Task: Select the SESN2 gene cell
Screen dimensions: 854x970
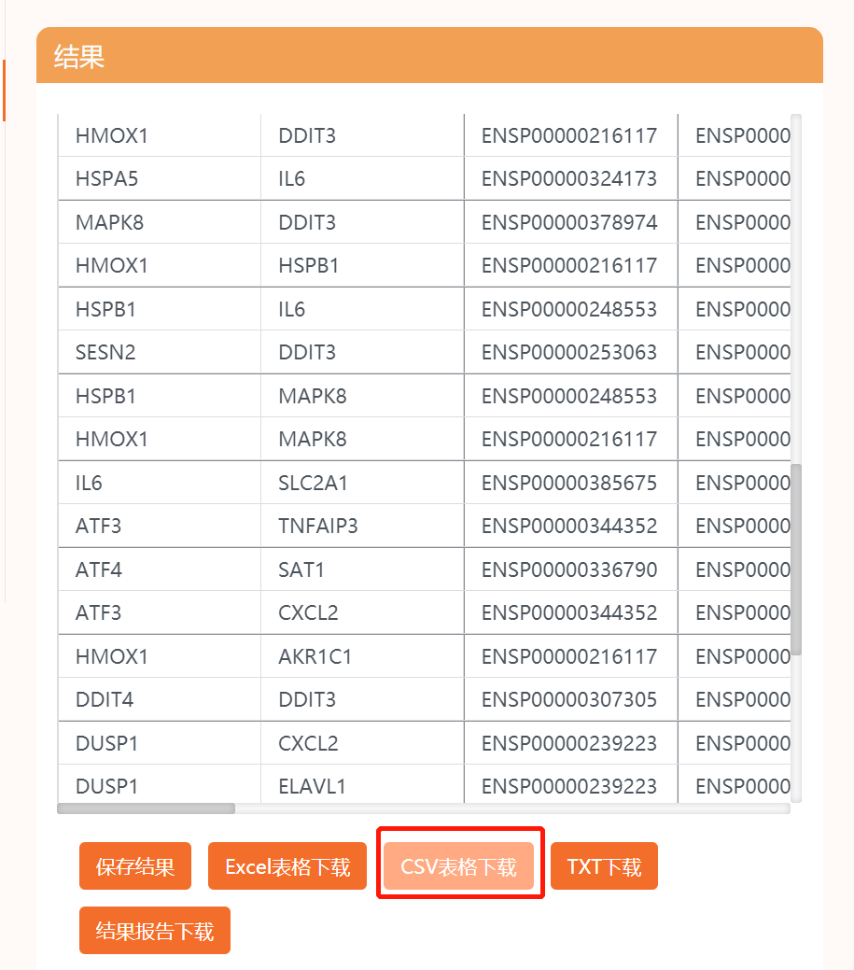Action: click(x=105, y=352)
